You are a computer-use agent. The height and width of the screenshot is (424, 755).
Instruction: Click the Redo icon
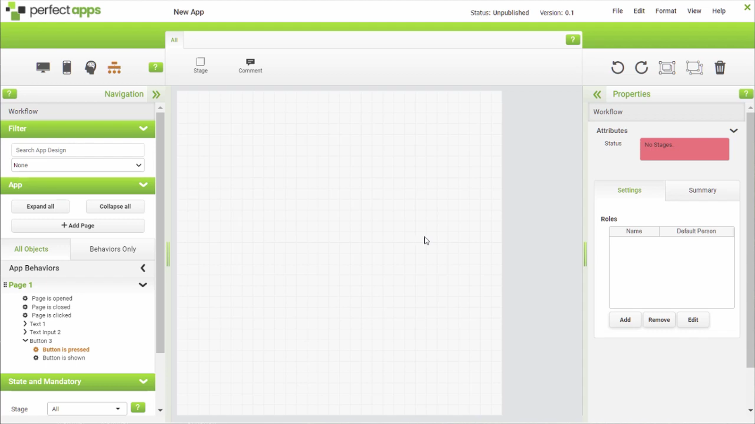tap(641, 67)
